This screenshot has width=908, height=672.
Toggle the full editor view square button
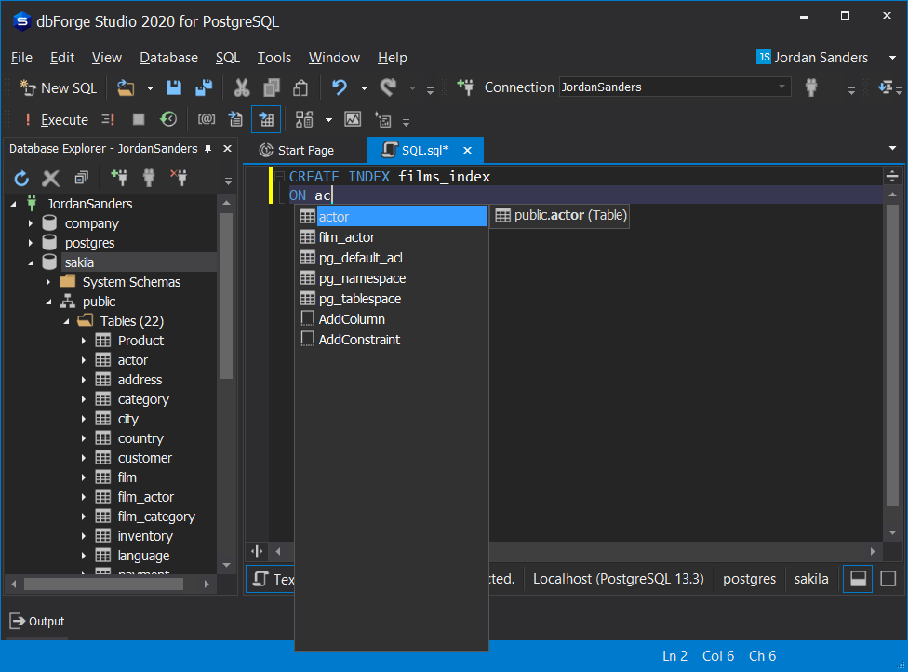click(x=888, y=579)
